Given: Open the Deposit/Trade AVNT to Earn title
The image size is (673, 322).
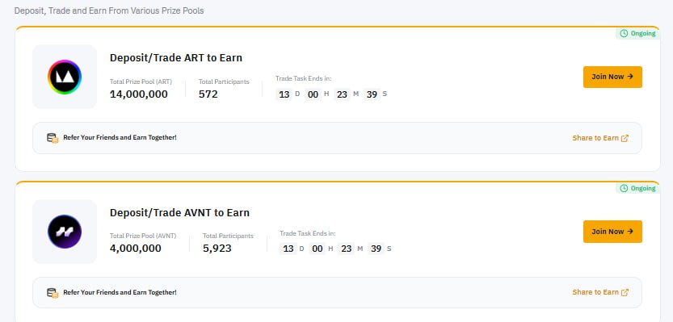Looking at the screenshot, I should pyautogui.click(x=179, y=213).
